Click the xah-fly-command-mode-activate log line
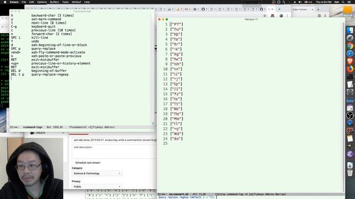 point(58,53)
